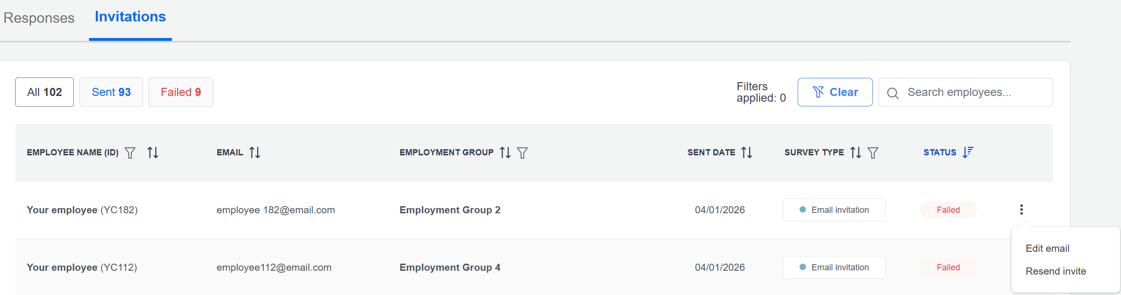The width and height of the screenshot is (1121, 295).
Task: Show All 102 invitations
Action: (x=44, y=92)
